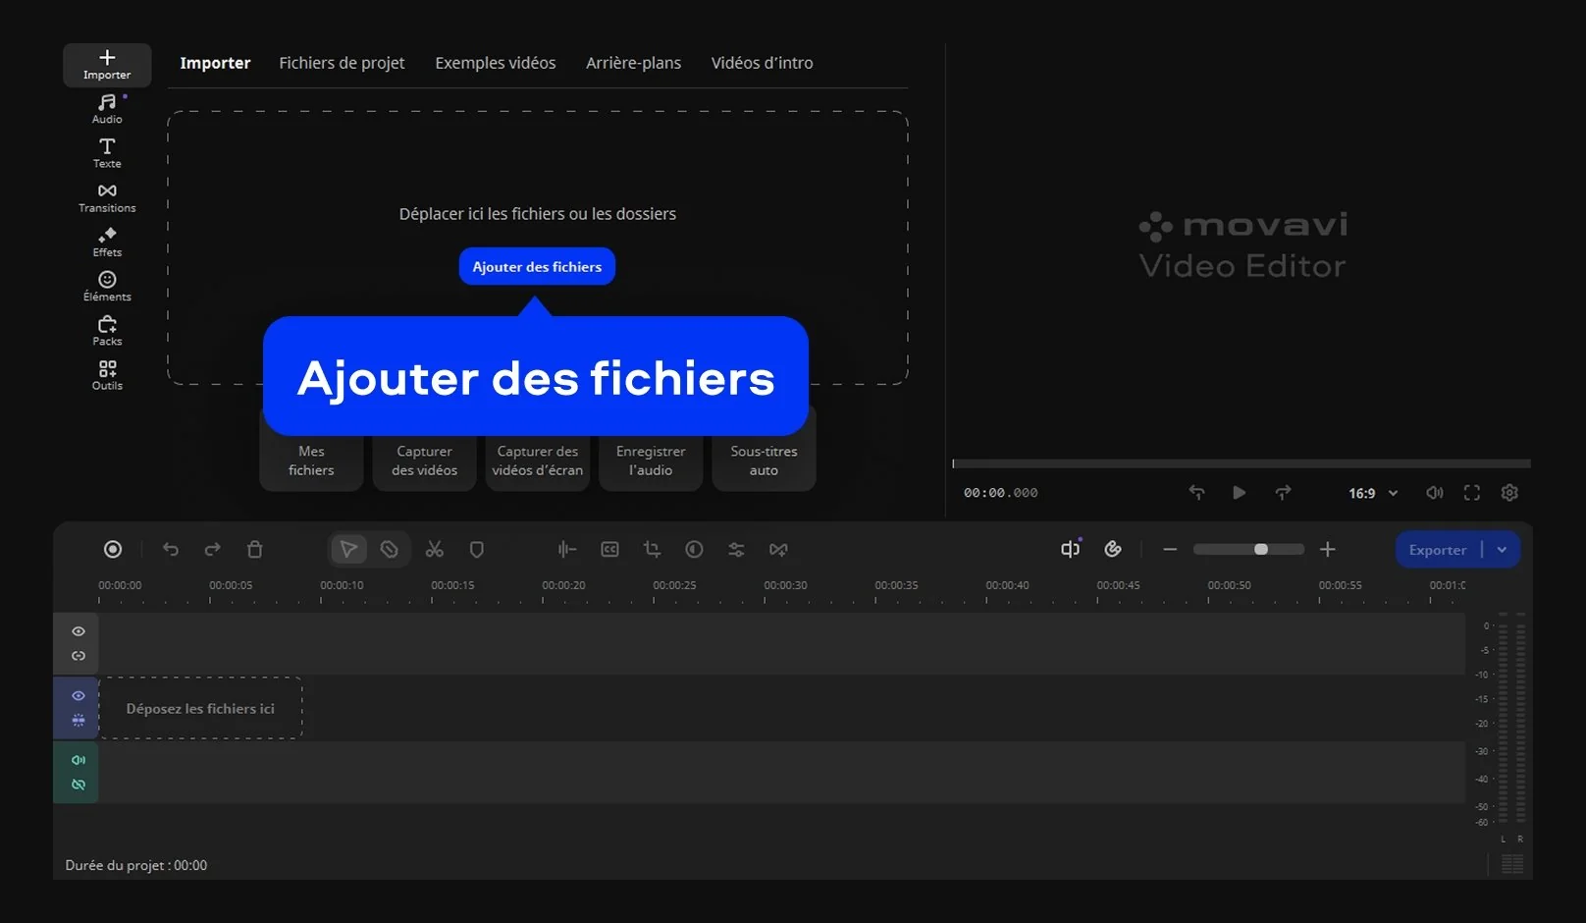Select the Texte tool in sidebar
Image resolution: width=1586 pixels, height=923 pixels.
point(107,152)
